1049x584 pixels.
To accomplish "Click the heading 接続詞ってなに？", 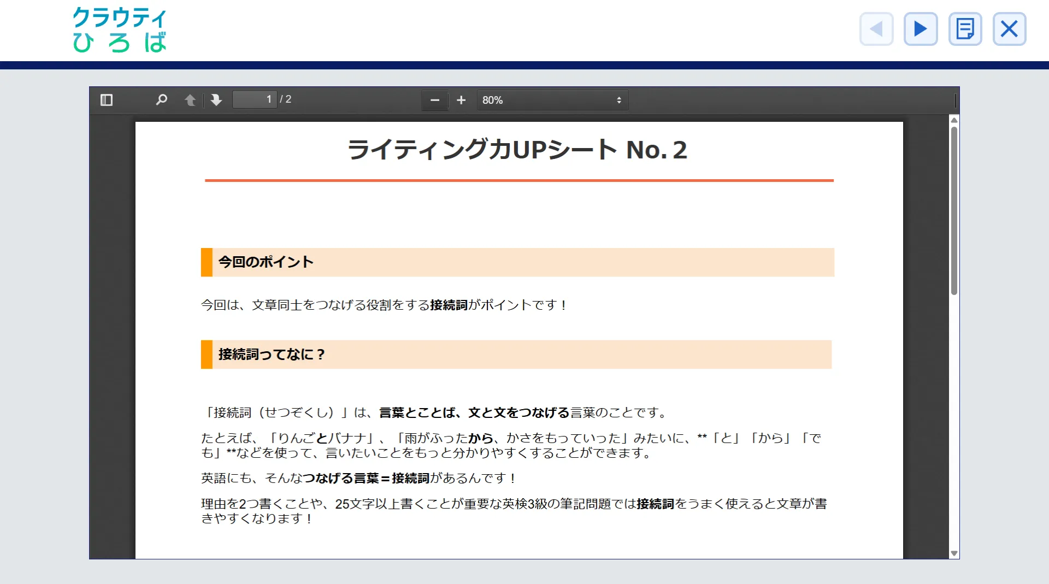I will [x=272, y=355].
